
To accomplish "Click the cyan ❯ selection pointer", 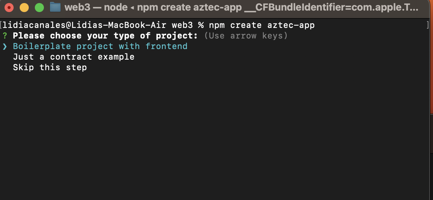I will pos(5,46).
